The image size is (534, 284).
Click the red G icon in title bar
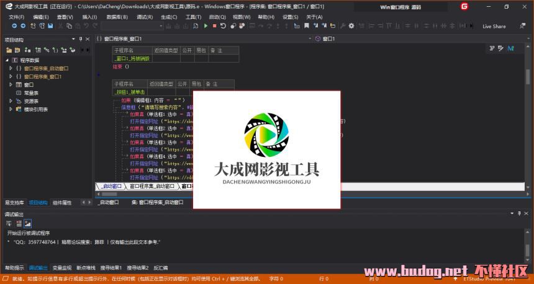[x=464, y=6]
